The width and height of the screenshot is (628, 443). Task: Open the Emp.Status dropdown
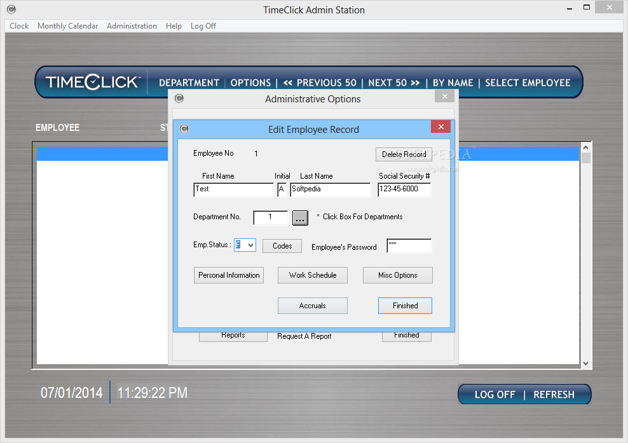[x=250, y=245]
